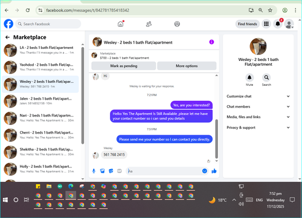This screenshot has width=302, height=218.
Task: Attach a file using the photo icon
Action: tap(102, 171)
